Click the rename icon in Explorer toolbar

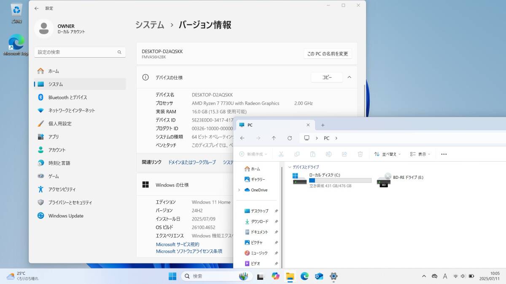tap(328, 154)
